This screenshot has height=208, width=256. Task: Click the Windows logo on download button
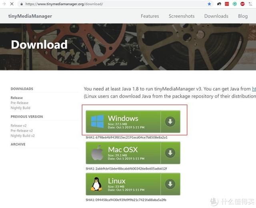(97, 121)
